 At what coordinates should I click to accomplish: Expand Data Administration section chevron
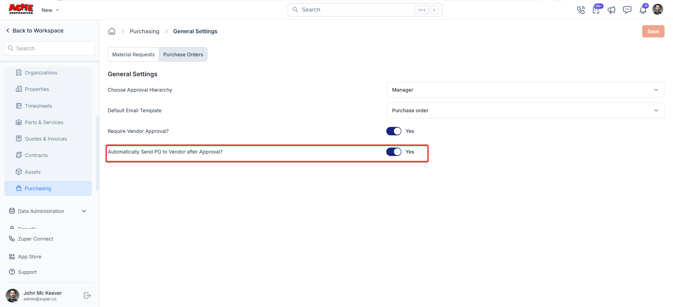tap(84, 211)
